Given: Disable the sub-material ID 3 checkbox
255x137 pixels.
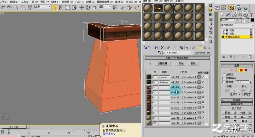Looking at the screenshot, I should [x=203, y=87].
